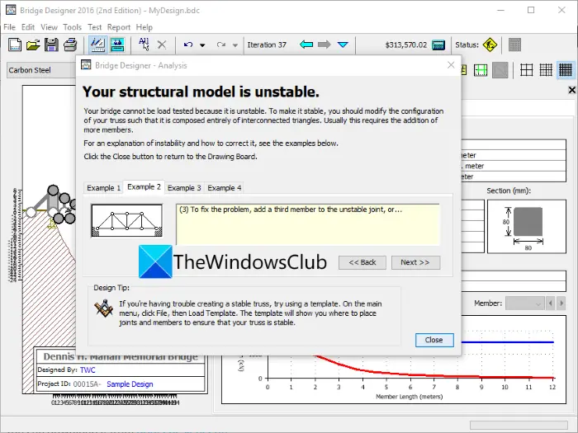Click the Iteration 37 label
578x433 pixels.
coord(267,45)
